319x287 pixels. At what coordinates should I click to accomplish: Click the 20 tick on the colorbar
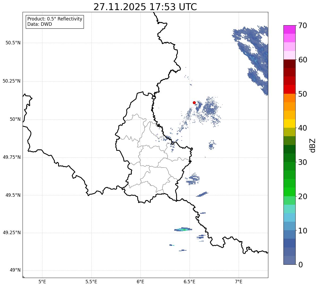[x=303, y=196]
